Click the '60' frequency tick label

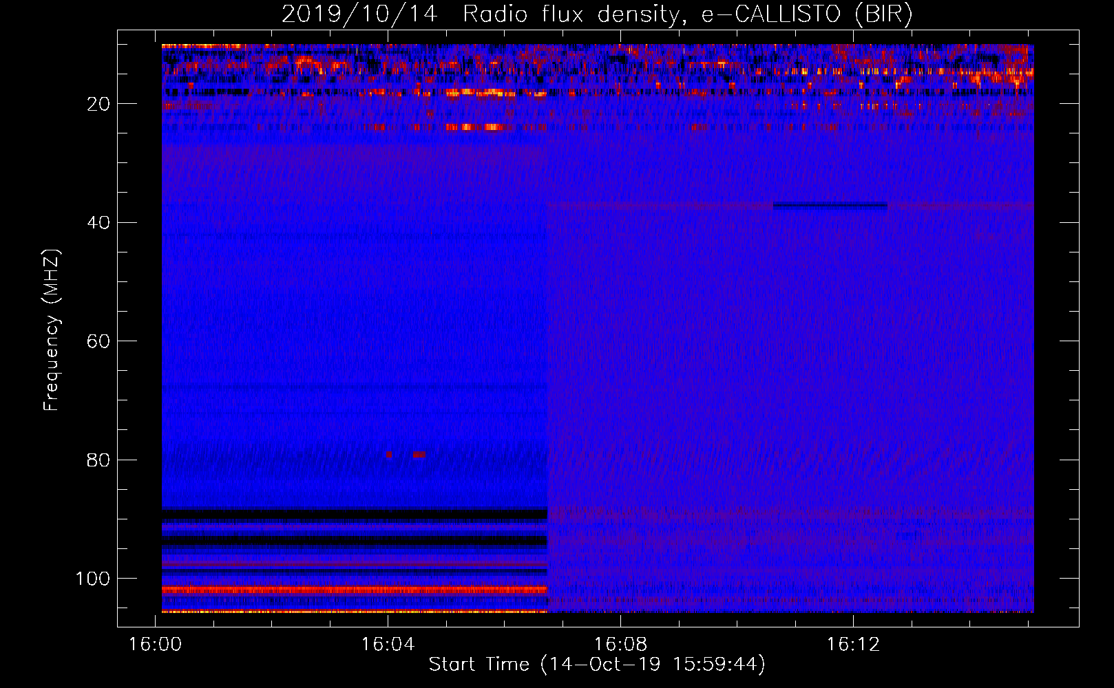(98, 341)
